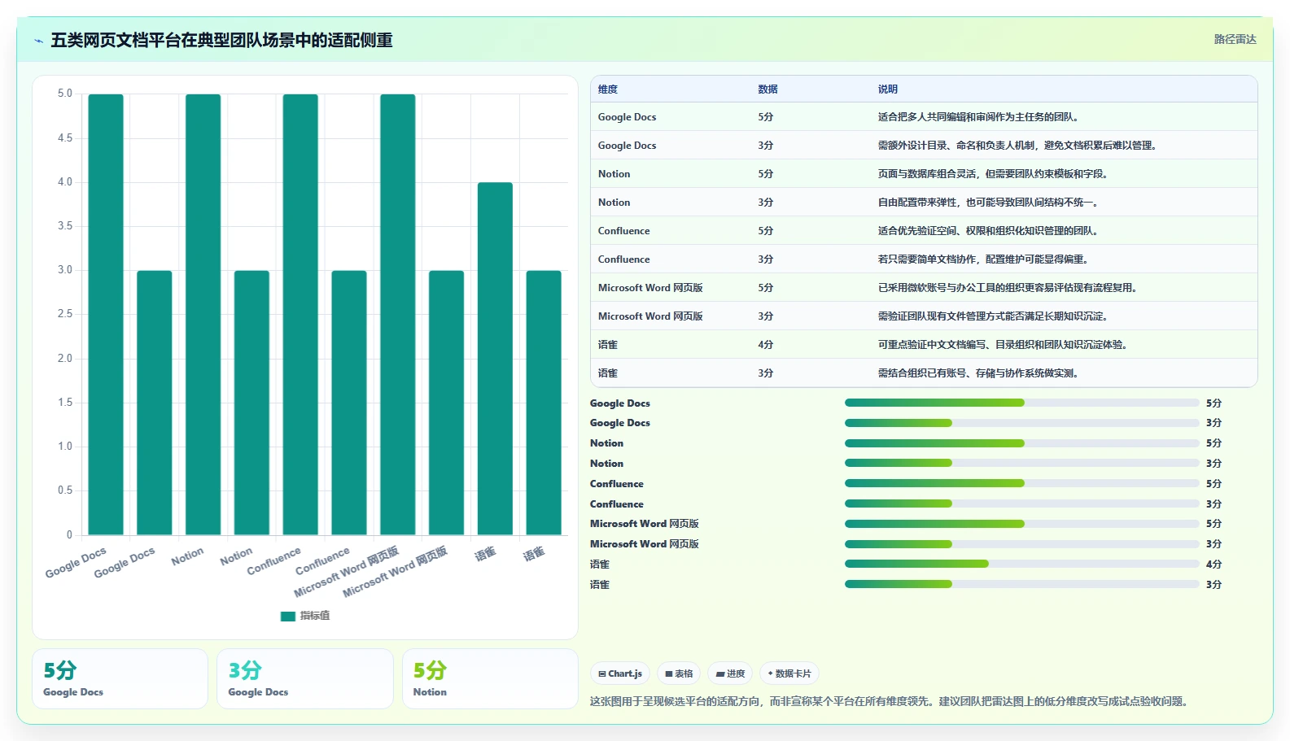
Task: Click the Notion 5分 progress bar
Action: click(1022, 443)
